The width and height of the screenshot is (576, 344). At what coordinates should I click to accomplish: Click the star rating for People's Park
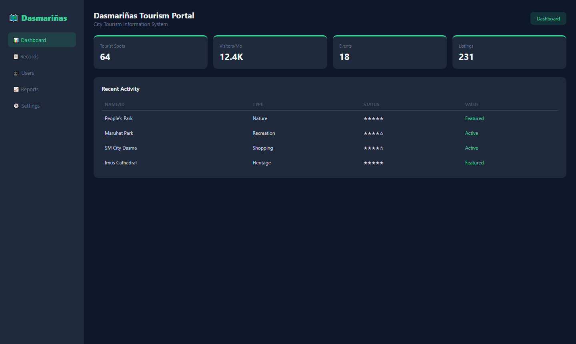(374, 118)
